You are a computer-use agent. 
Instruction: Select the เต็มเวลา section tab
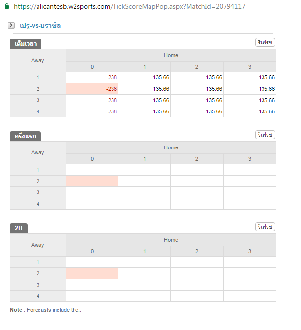point(26,44)
